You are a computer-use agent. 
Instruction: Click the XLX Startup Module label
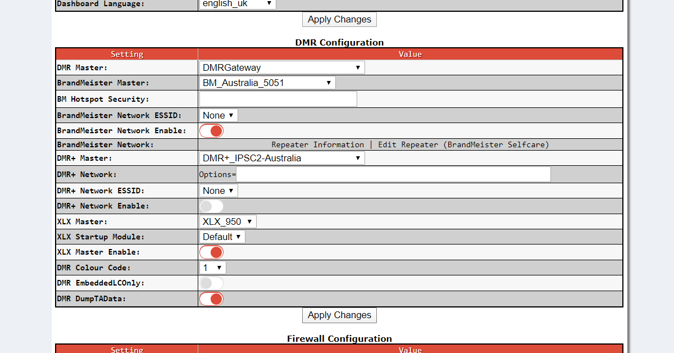[101, 237]
